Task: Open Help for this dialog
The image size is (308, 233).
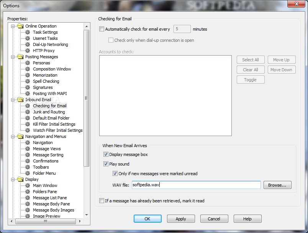Action: click(x=247, y=219)
